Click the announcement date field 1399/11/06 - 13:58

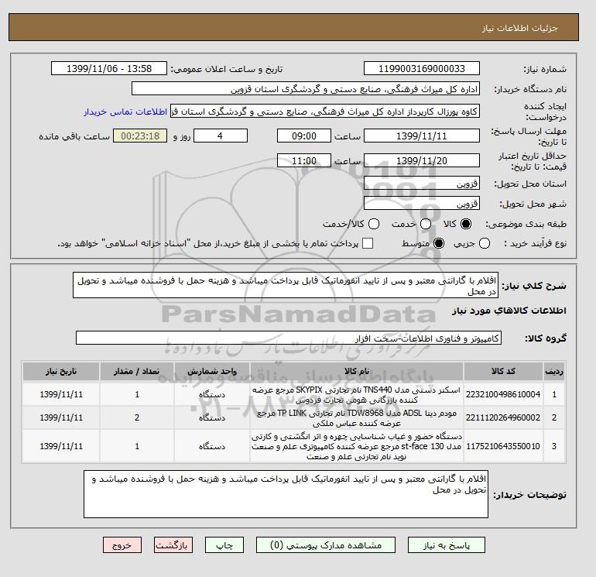point(109,69)
